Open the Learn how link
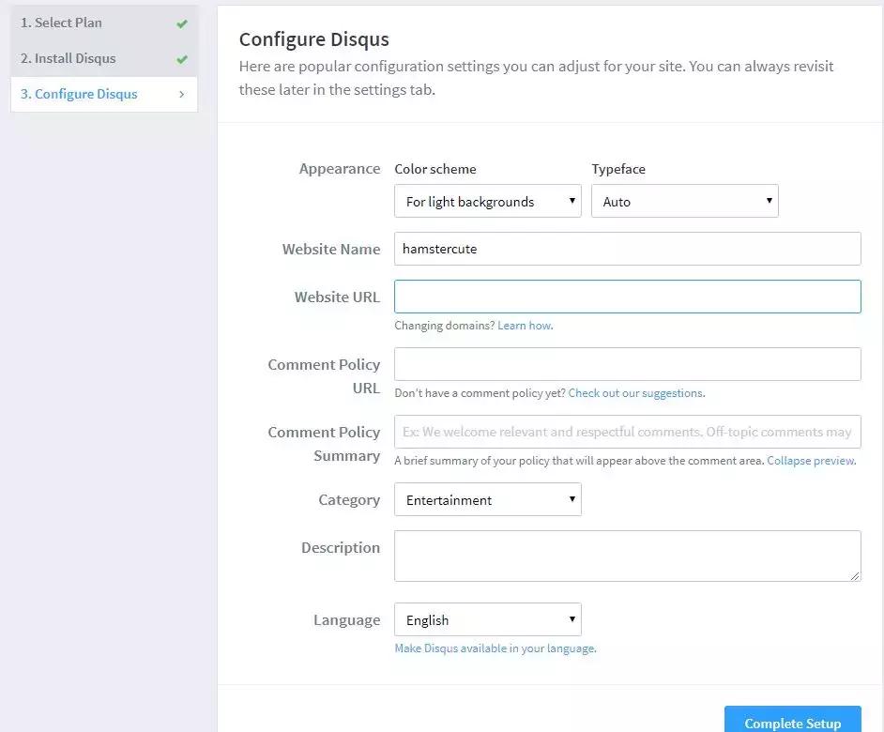884x732 pixels. (x=525, y=326)
